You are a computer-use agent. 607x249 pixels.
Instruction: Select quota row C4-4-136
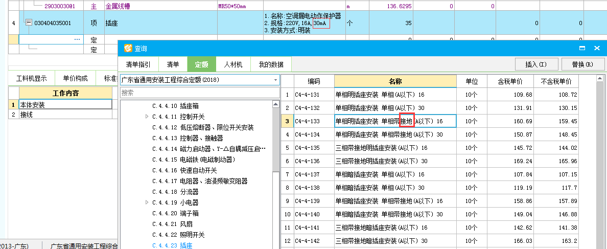[x=430, y=161]
